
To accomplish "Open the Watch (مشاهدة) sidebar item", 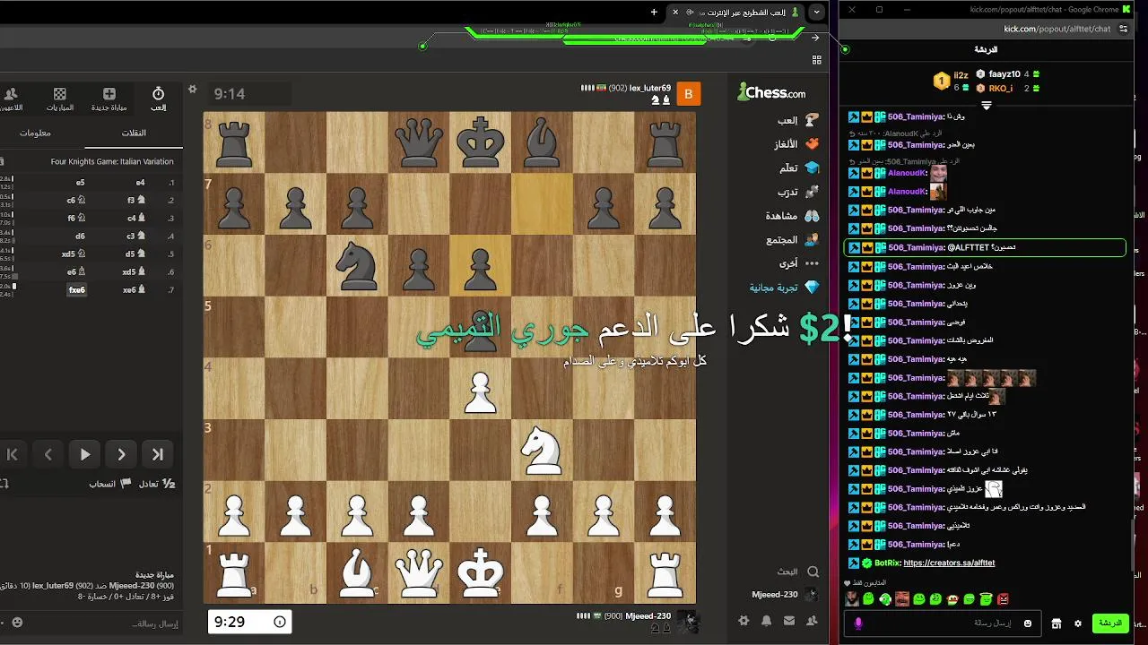I will tap(793, 216).
